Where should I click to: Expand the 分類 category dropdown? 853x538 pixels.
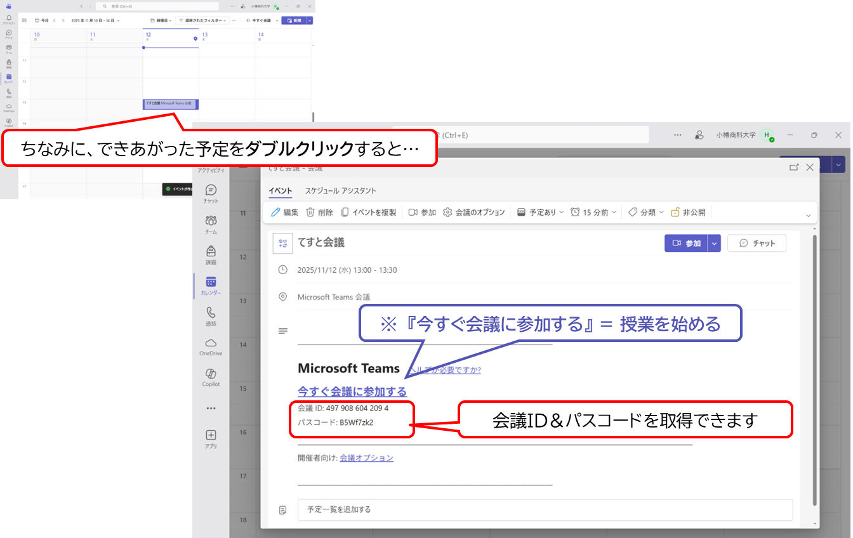coord(646,213)
